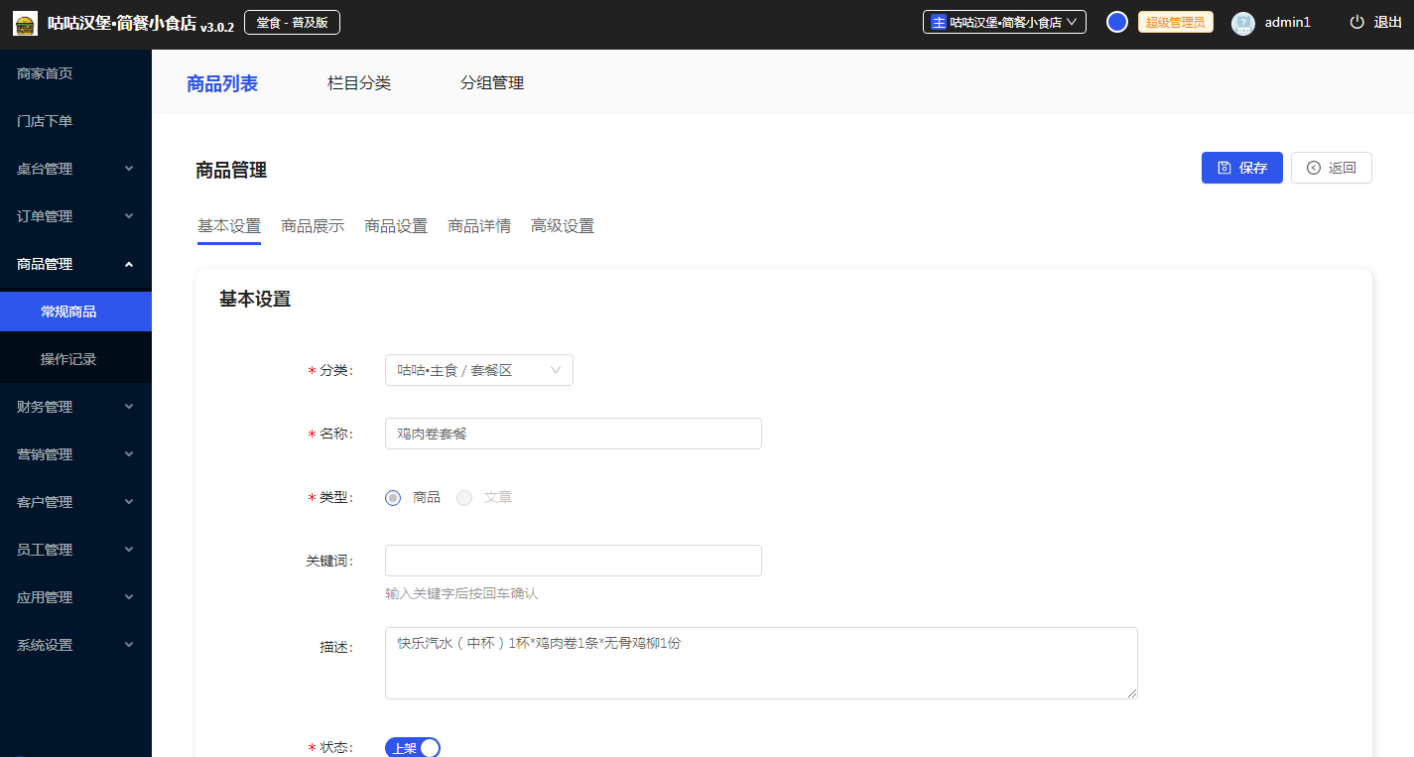
Task: Open the 基本设置 tab
Action: coord(229,226)
